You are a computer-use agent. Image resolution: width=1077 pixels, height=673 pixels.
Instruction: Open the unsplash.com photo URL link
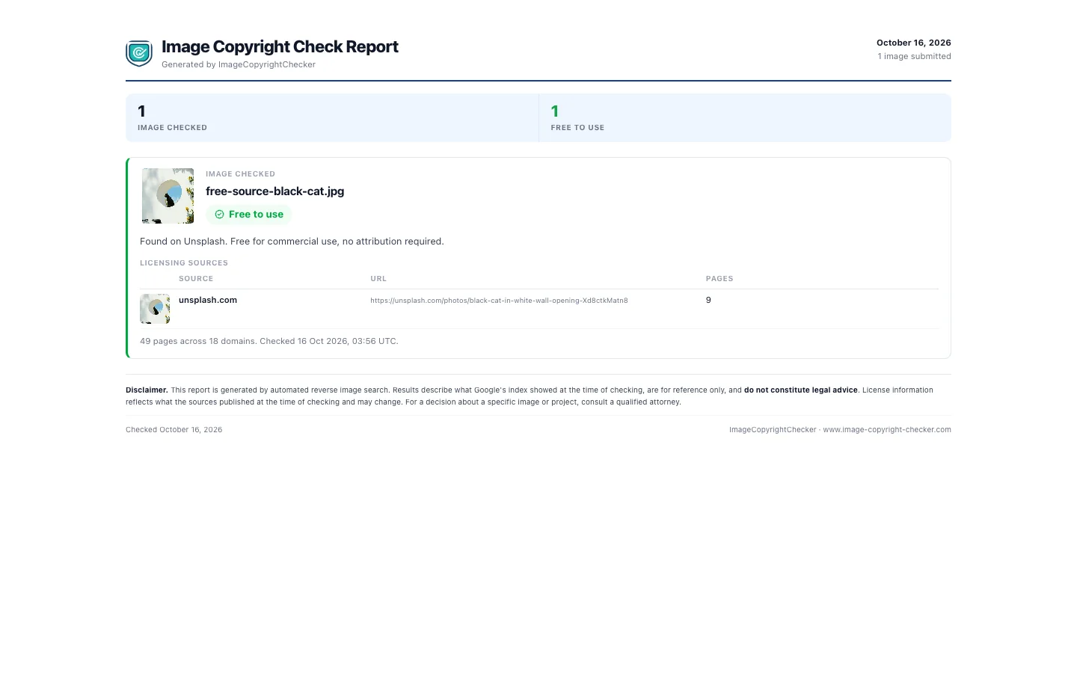499,301
